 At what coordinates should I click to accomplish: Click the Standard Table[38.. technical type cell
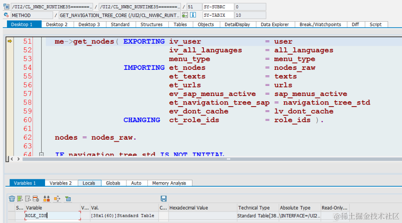258,216
